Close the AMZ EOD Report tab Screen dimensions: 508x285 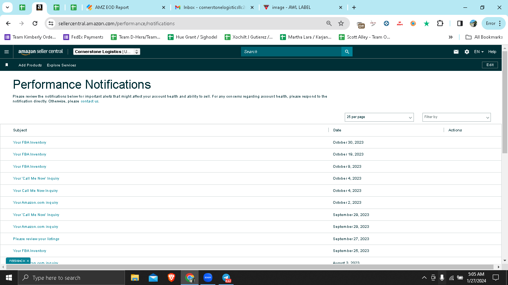point(164,7)
